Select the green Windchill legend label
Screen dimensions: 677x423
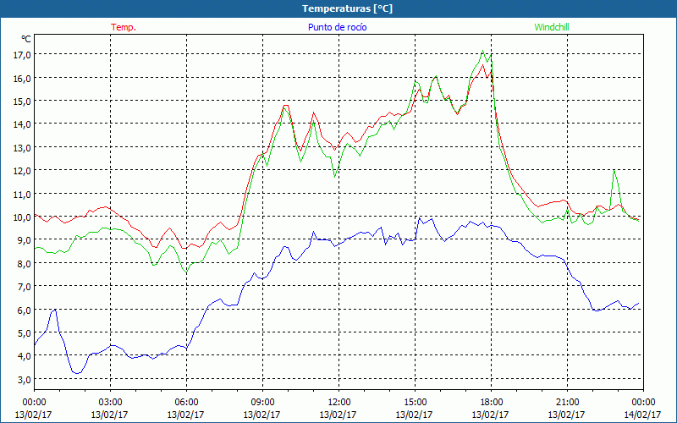point(552,27)
